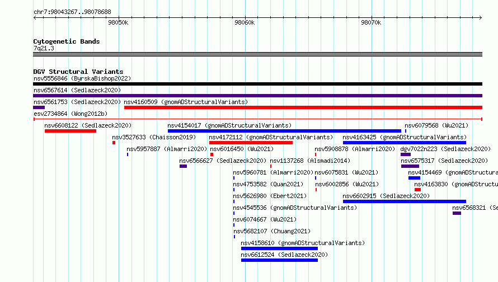Screen dimensions: 498x282
Task: Open variant nsv5908878 (Almarri2020) label
Action: 355,149
